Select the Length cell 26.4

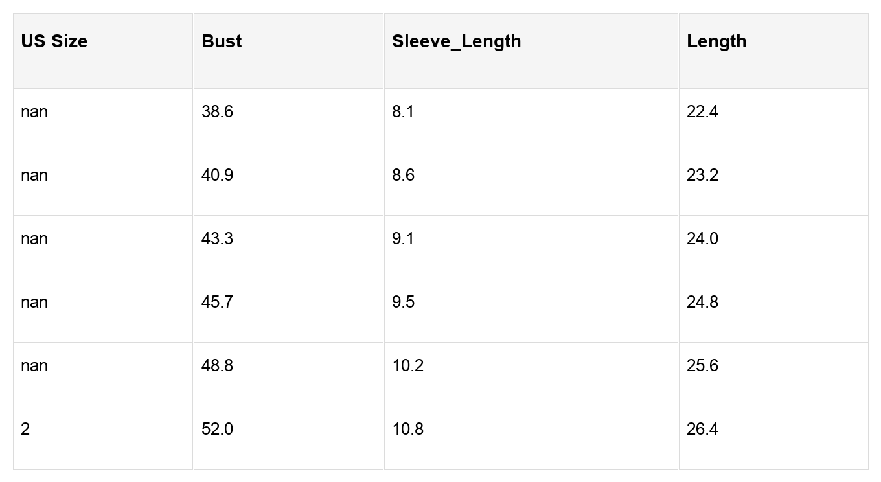(x=773, y=438)
